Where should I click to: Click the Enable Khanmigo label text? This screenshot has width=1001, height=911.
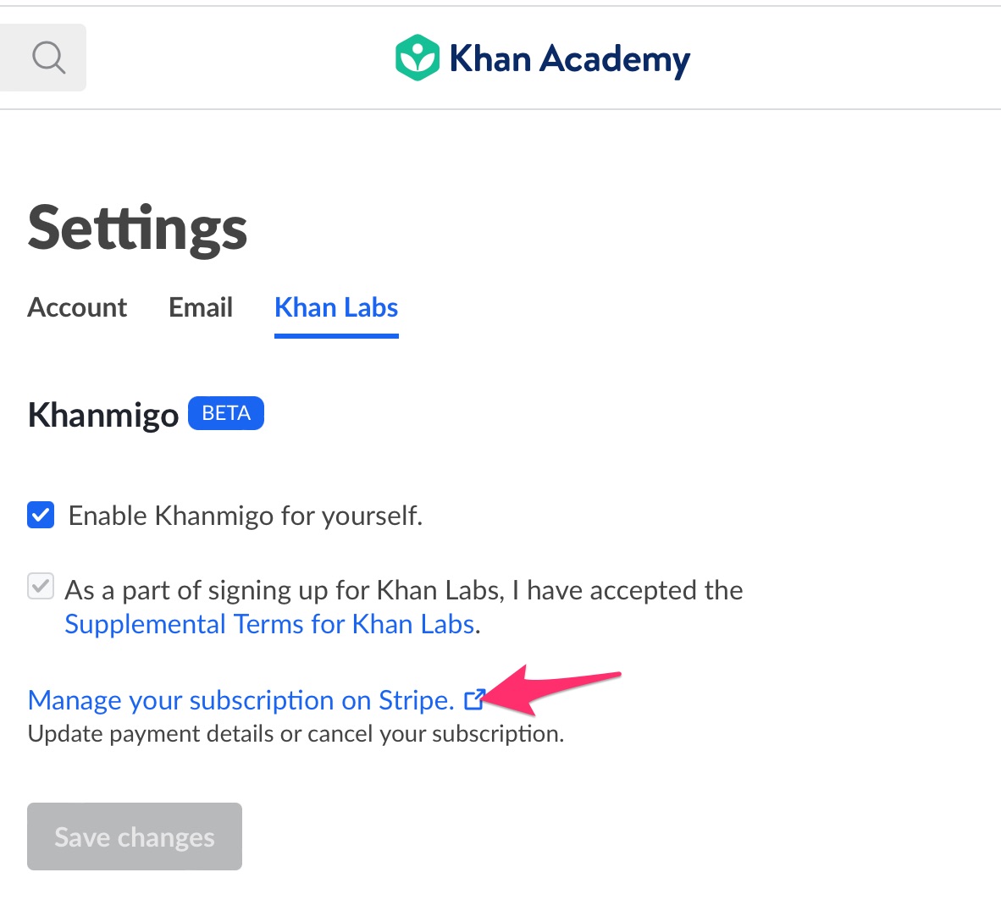point(246,515)
